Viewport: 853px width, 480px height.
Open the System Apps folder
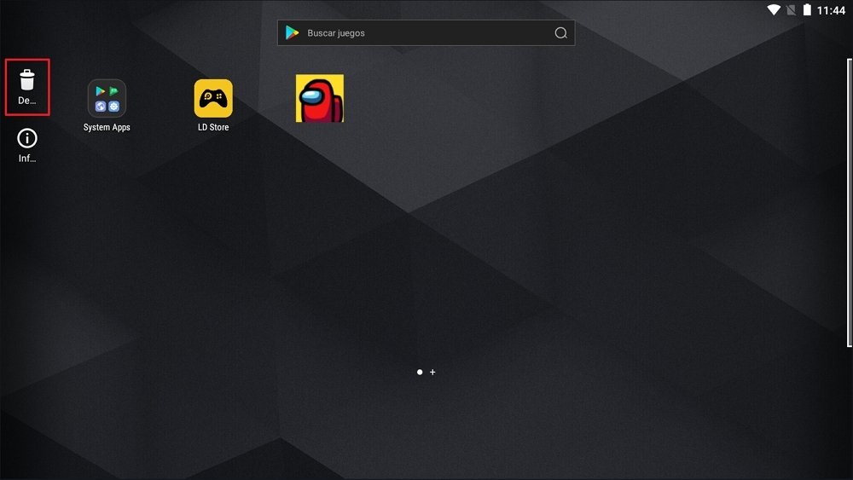(107, 98)
